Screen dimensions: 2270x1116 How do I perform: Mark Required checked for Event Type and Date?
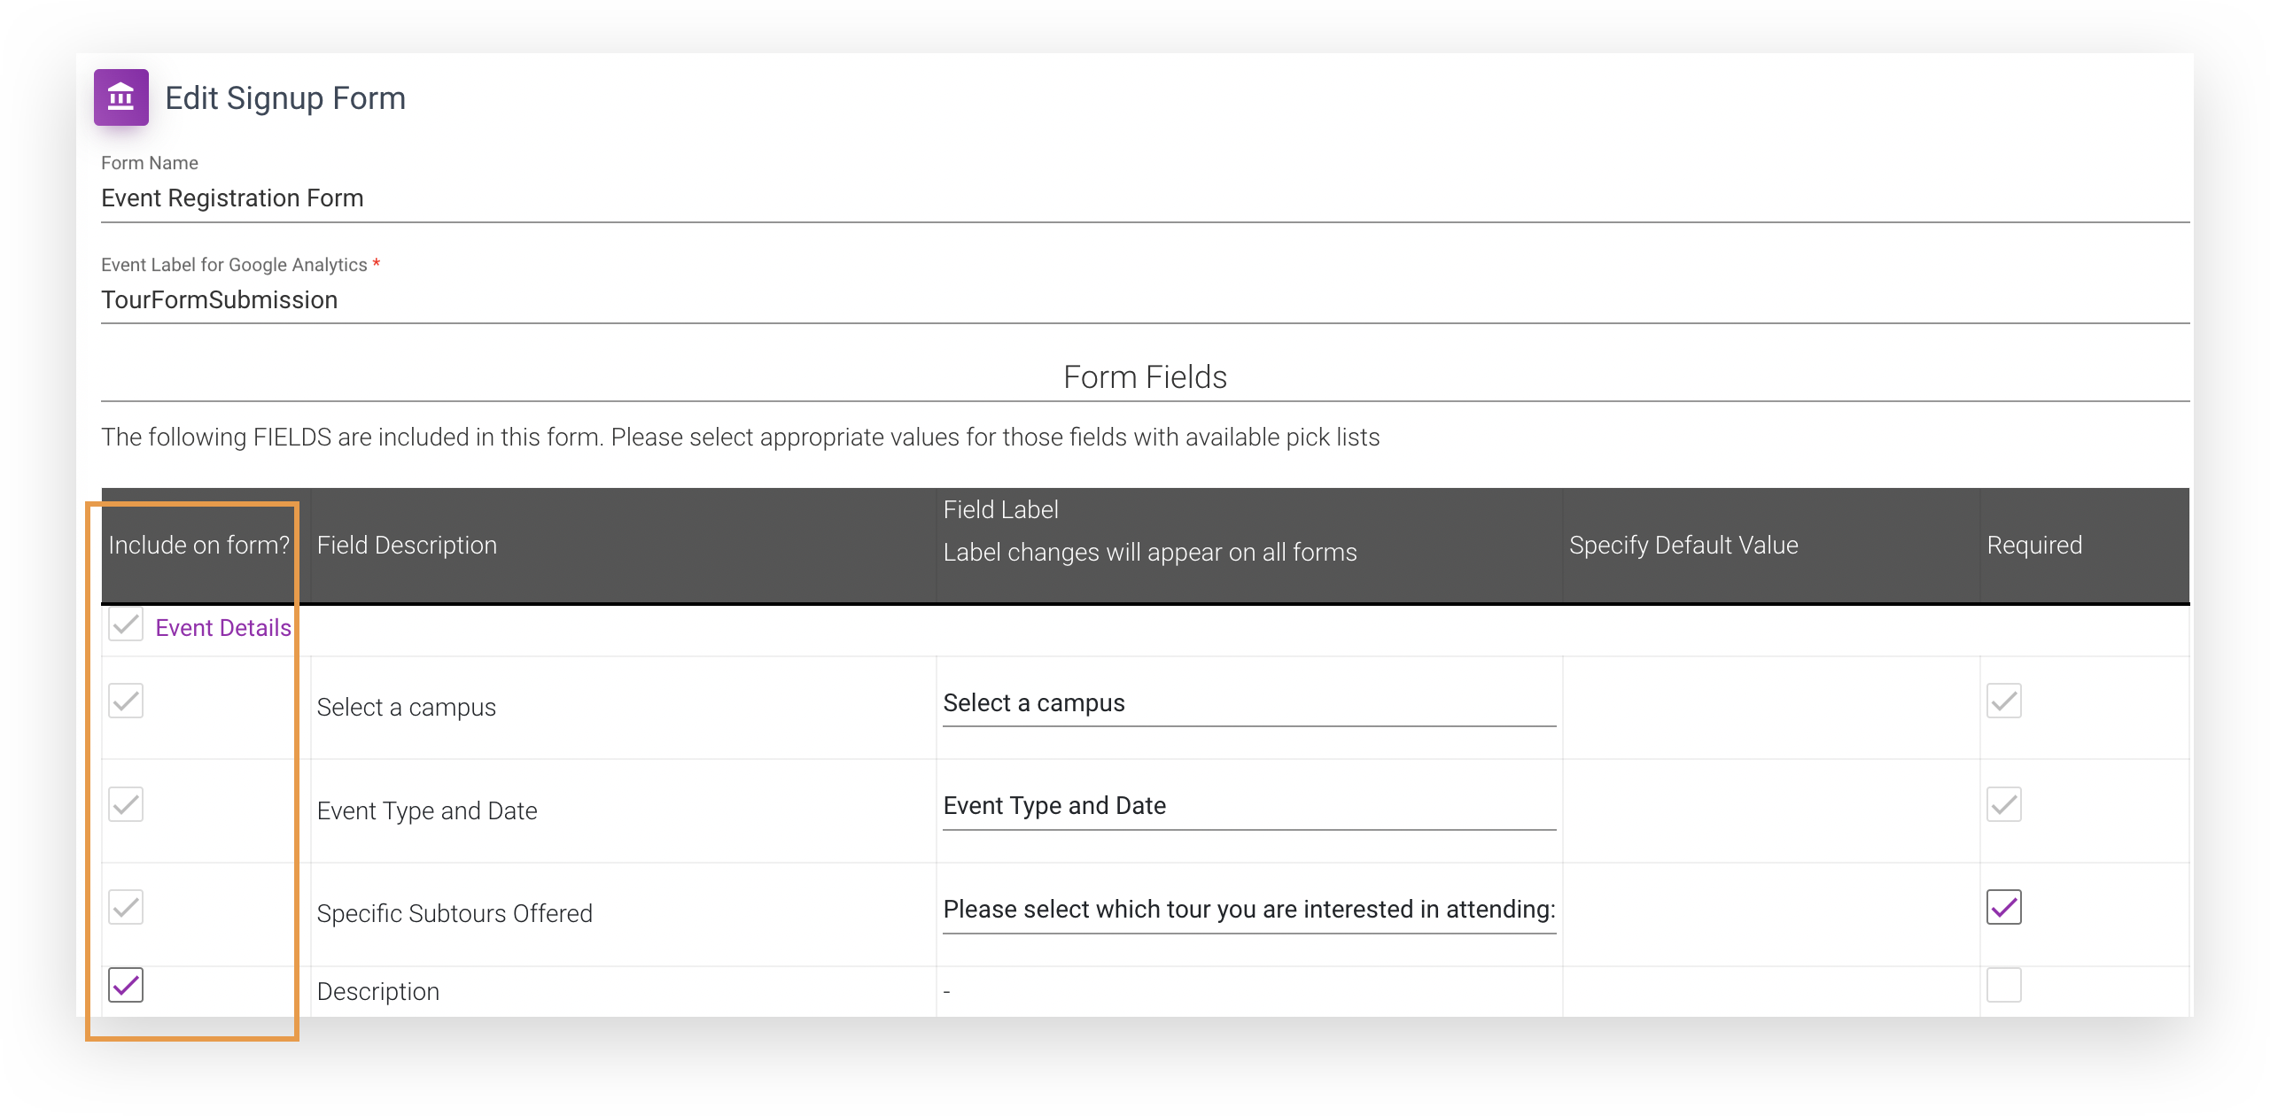click(x=2004, y=803)
